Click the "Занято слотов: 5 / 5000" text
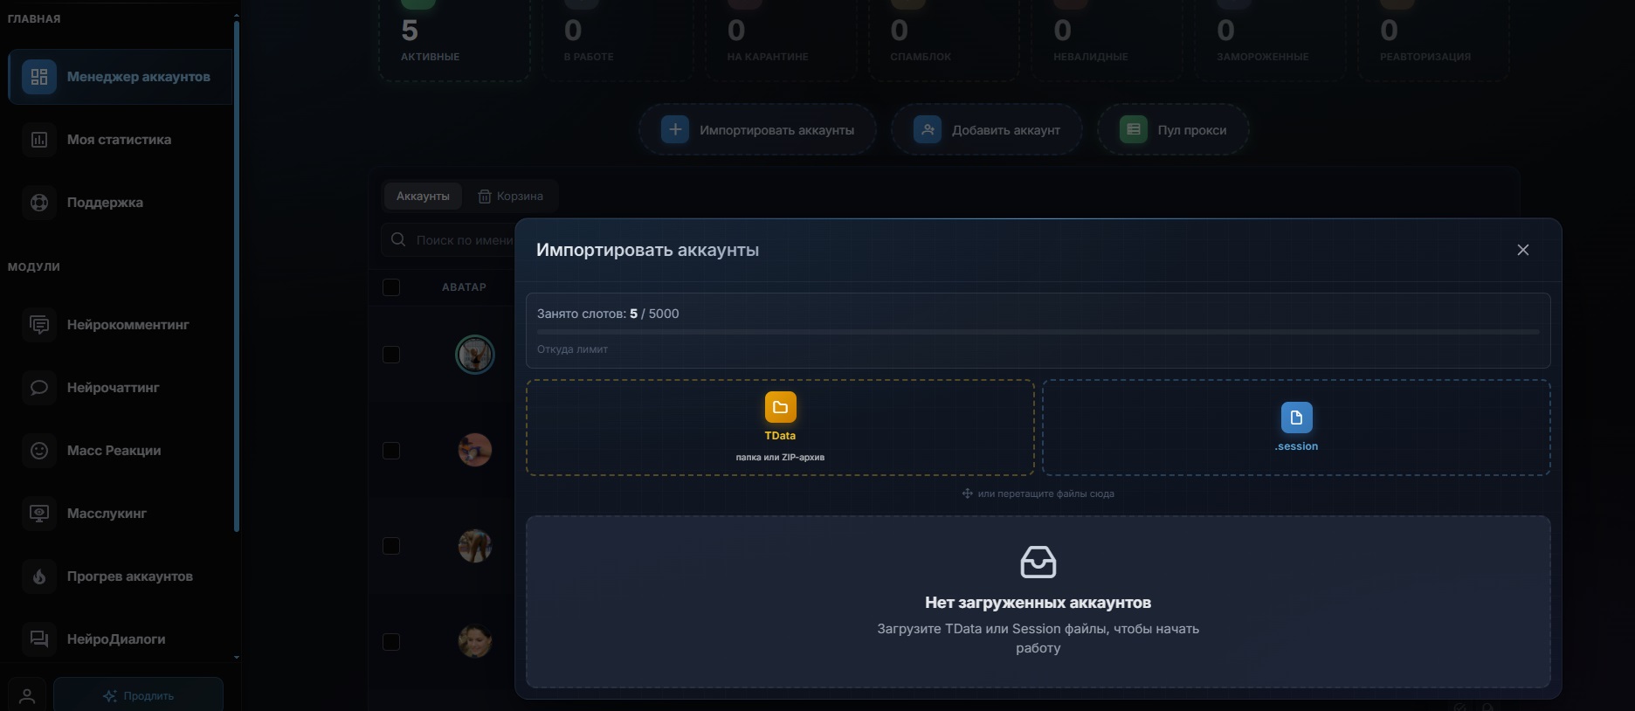 pos(608,314)
